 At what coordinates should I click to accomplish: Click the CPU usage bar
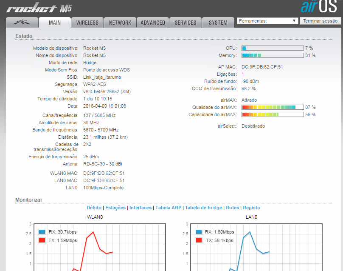click(x=273, y=48)
